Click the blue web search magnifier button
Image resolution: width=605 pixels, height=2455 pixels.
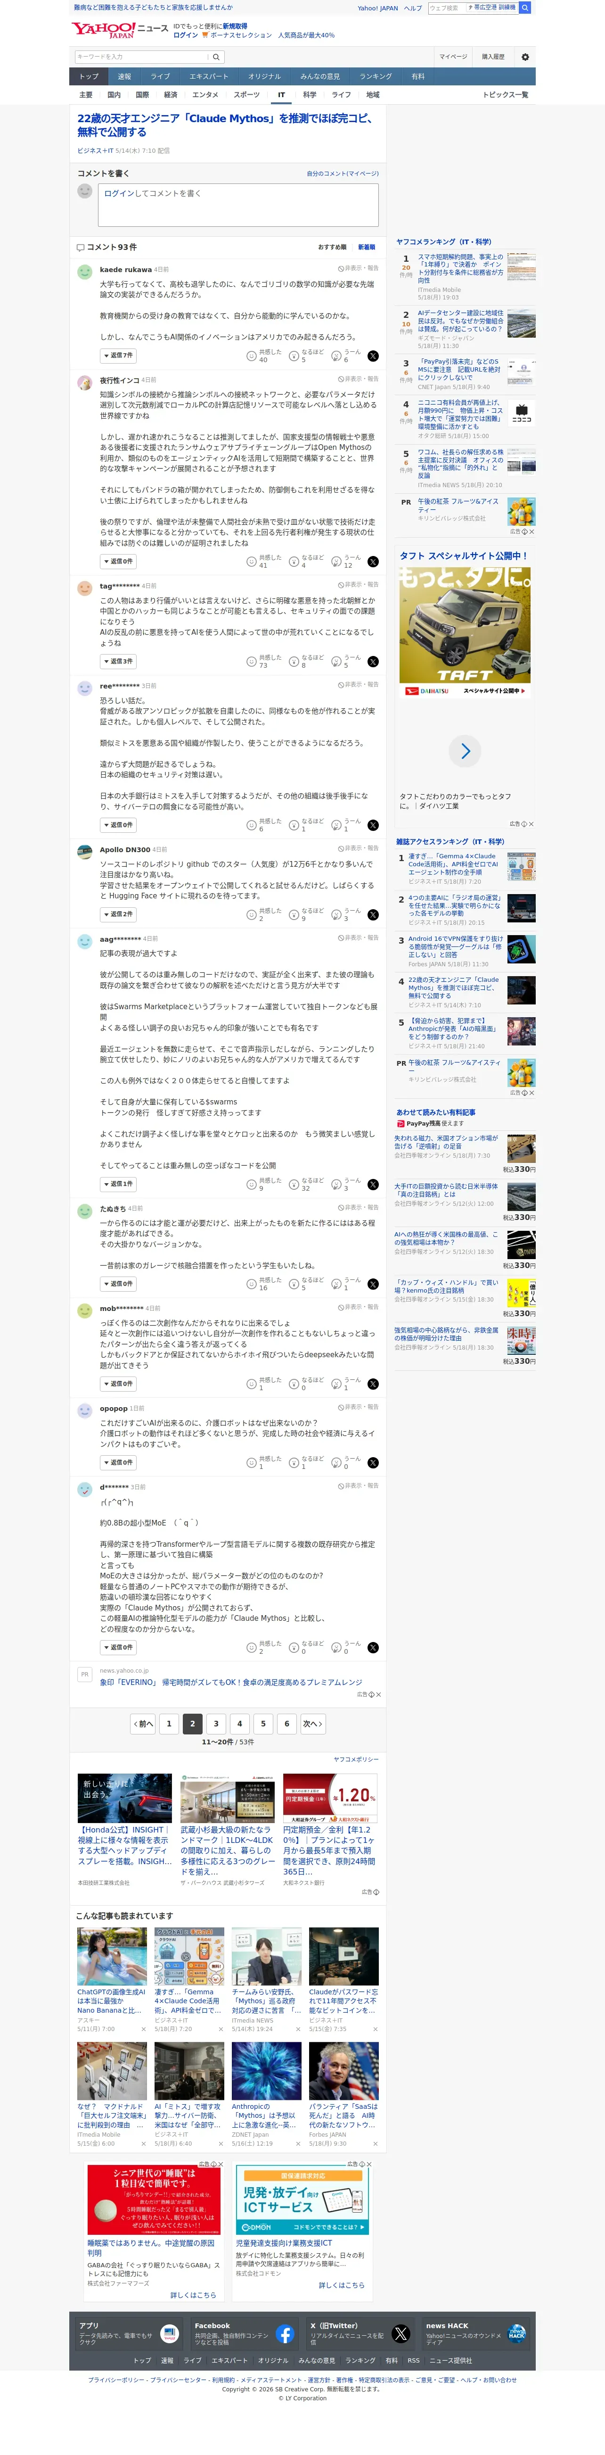click(526, 8)
